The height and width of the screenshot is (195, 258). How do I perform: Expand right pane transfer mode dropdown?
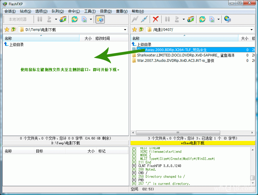pos(218,19)
